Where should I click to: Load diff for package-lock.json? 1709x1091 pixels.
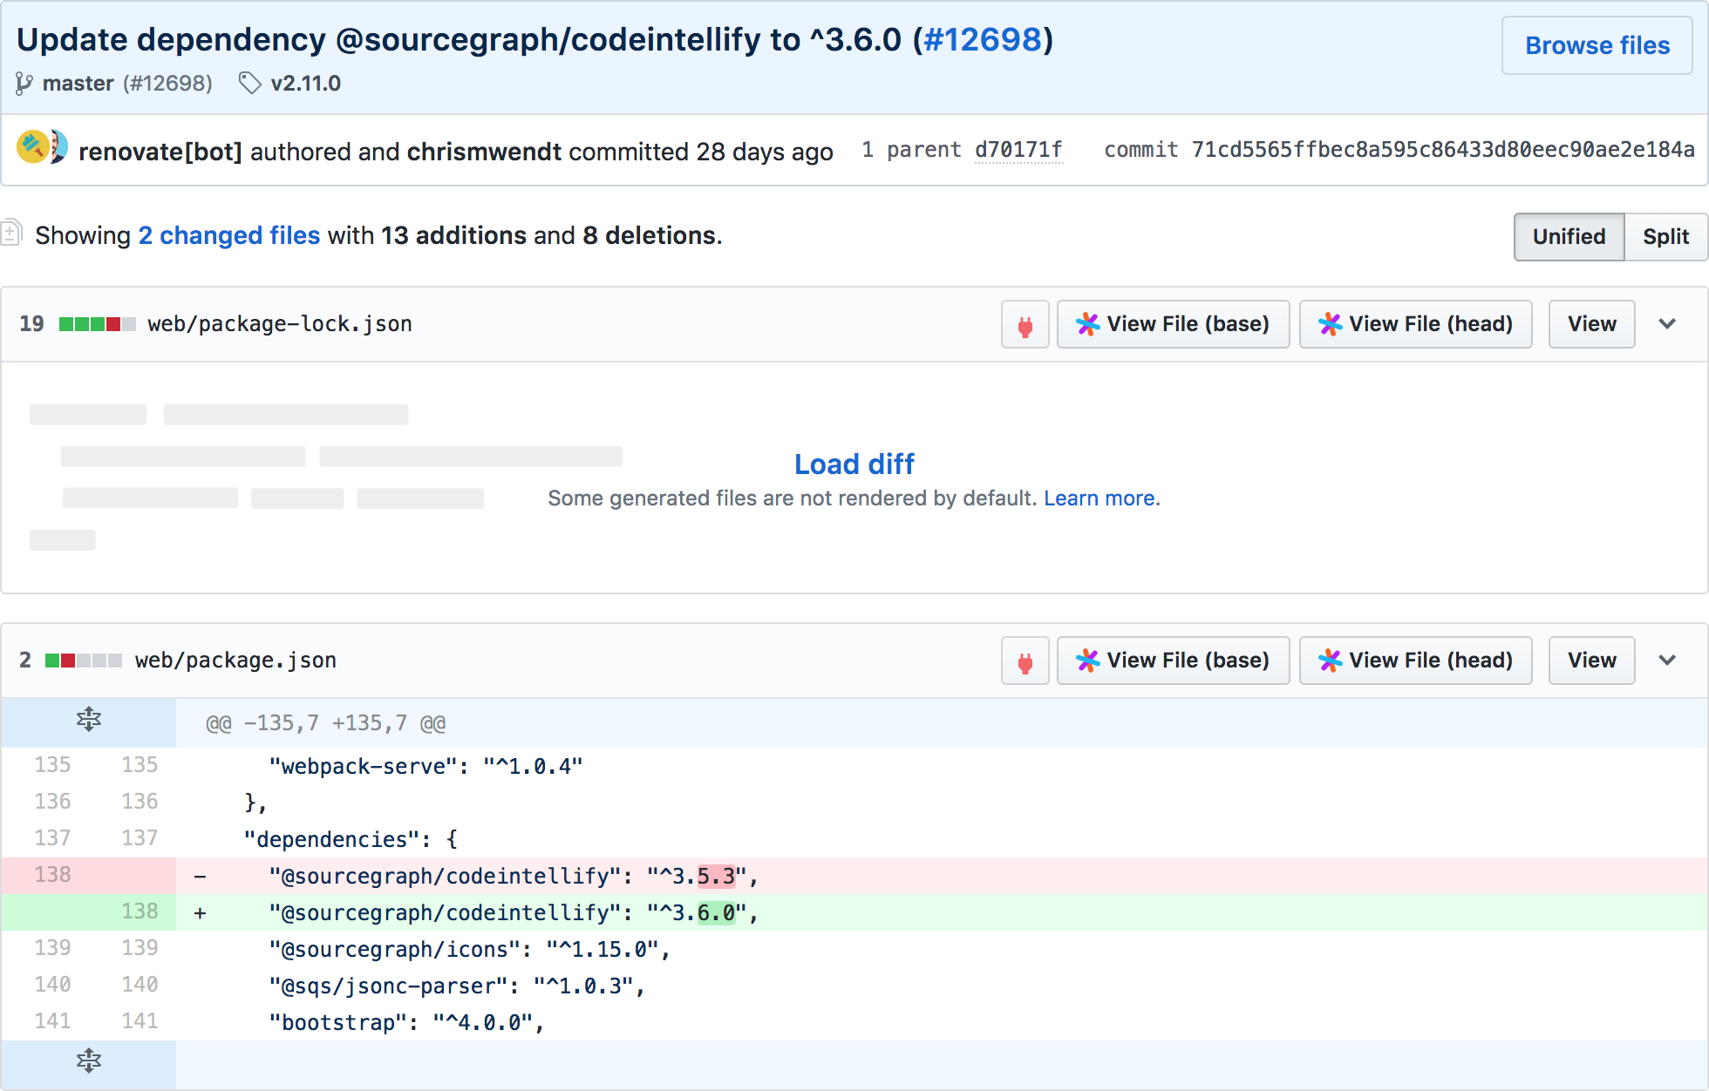[854, 464]
